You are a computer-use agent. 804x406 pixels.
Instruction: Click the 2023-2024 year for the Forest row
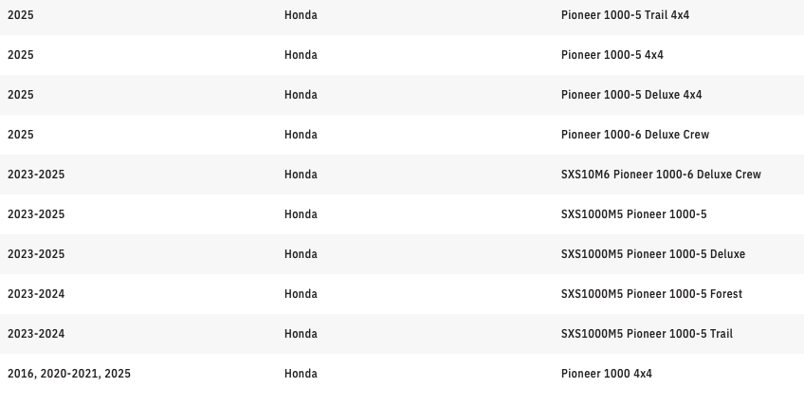click(36, 294)
